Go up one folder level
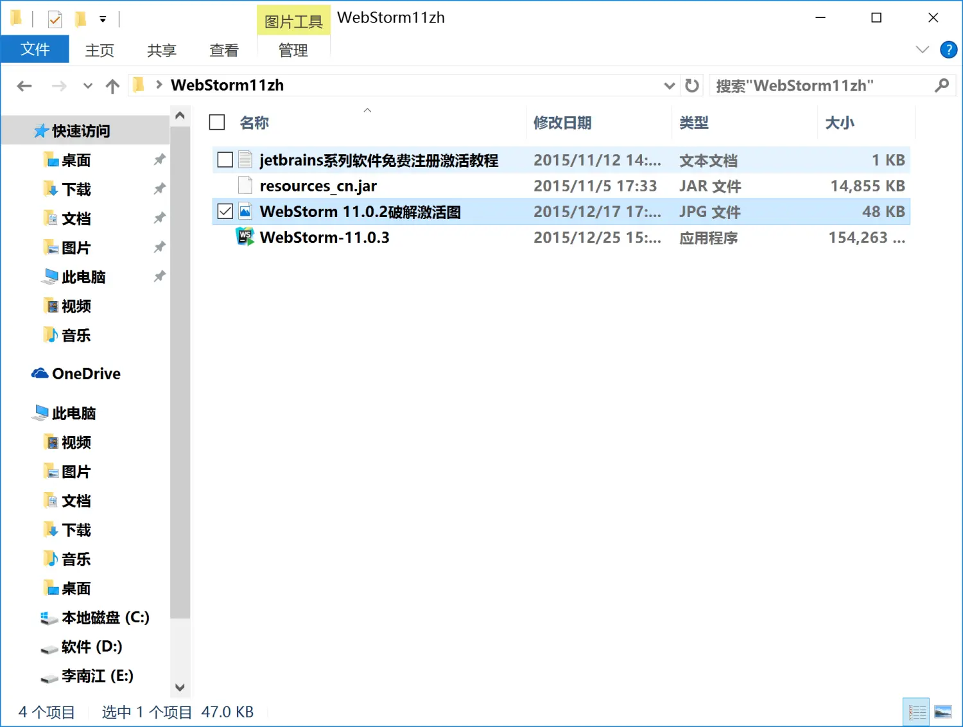963x727 pixels. (112, 85)
